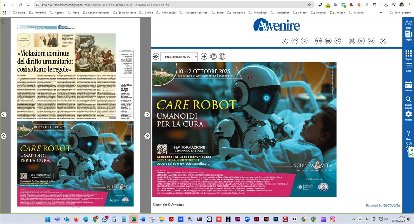Increase text size with A+ button

pos(371,41)
